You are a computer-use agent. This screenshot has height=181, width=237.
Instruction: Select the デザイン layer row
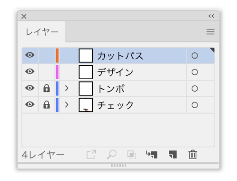pyautogui.click(x=118, y=72)
